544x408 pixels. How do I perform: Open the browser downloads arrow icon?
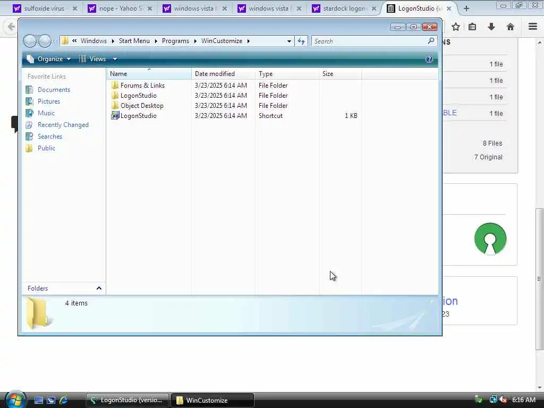[x=491, y=27]
